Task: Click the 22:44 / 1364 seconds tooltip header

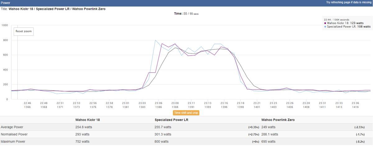Action: click(x=337, y=19)
